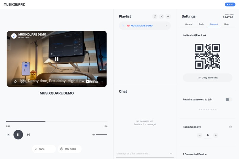The width and height of the screenshot is (239, 159).
Task: Copy invite link button
Action: [208, 78]
